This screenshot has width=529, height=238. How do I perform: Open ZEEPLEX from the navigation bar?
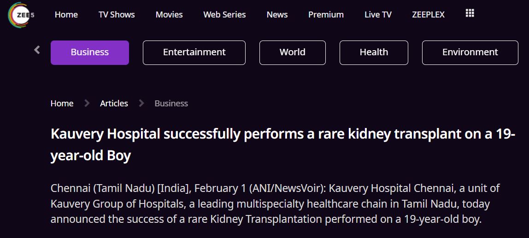click(428, 15)
